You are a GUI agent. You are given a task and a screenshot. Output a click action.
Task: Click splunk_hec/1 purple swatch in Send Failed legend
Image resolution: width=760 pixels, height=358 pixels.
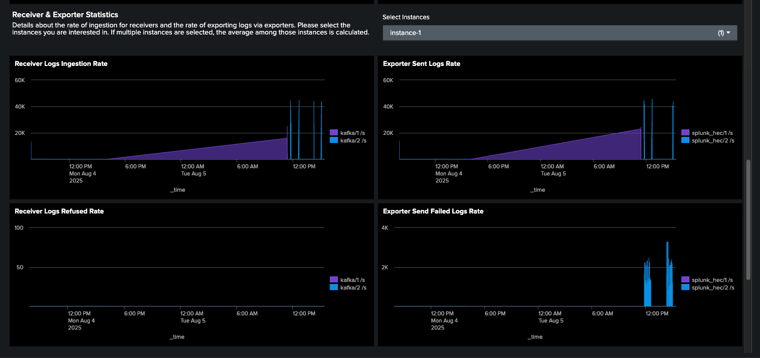685,279
